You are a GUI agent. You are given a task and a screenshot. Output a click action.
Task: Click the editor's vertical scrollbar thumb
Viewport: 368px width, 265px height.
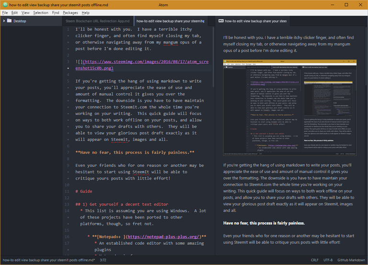click(213, 57)
